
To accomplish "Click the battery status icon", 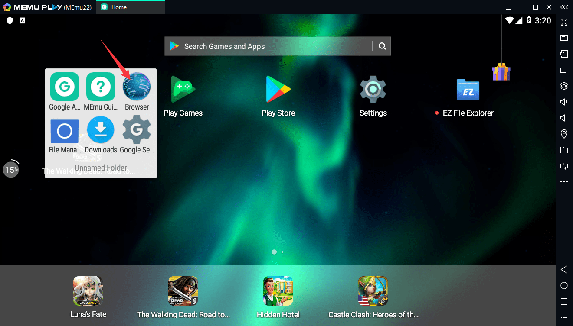I will pyautogui.click(x=529, y=20).
